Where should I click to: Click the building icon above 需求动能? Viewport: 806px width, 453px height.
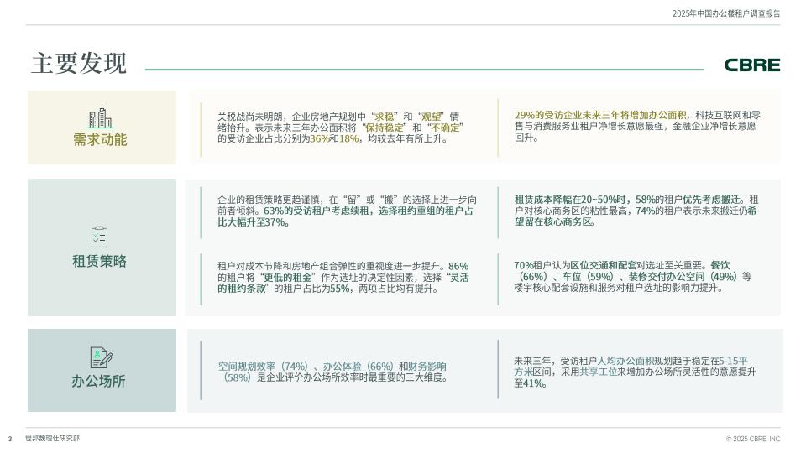tap(100, 117)
